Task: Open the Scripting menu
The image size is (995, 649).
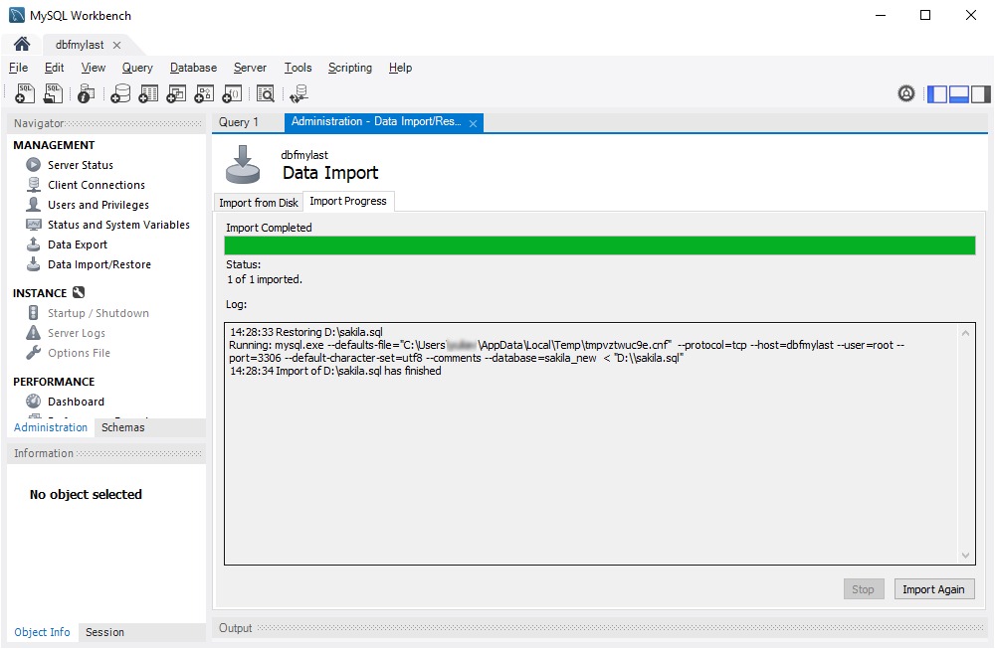Action: 349,68
